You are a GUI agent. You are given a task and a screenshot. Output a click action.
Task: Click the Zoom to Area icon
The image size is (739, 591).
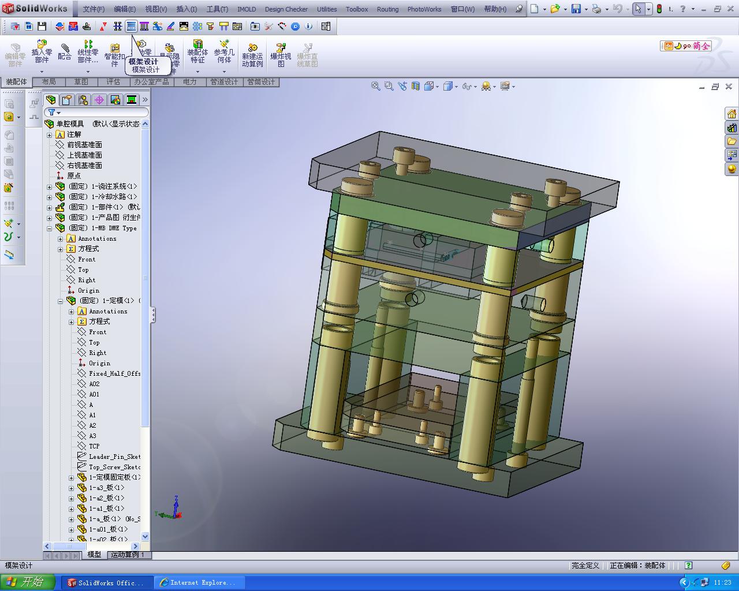(x=389, y=86)
